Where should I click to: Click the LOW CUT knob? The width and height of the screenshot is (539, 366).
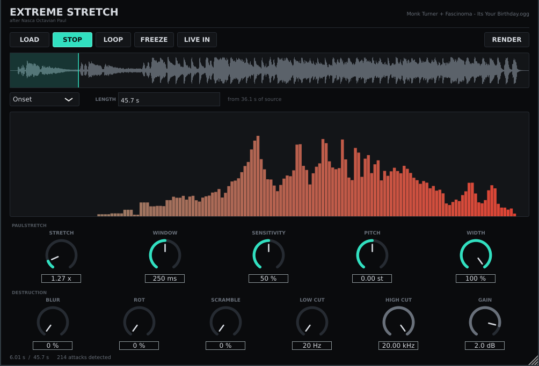click(x=312, y=321)
